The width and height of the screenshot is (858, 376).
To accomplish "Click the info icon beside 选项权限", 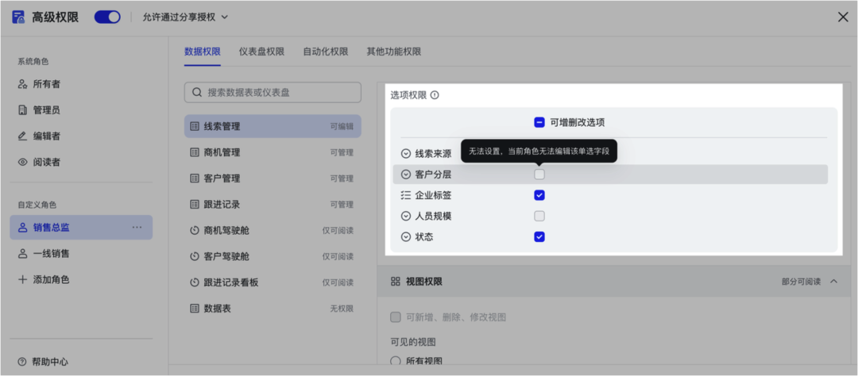I will tap(435, 95).
